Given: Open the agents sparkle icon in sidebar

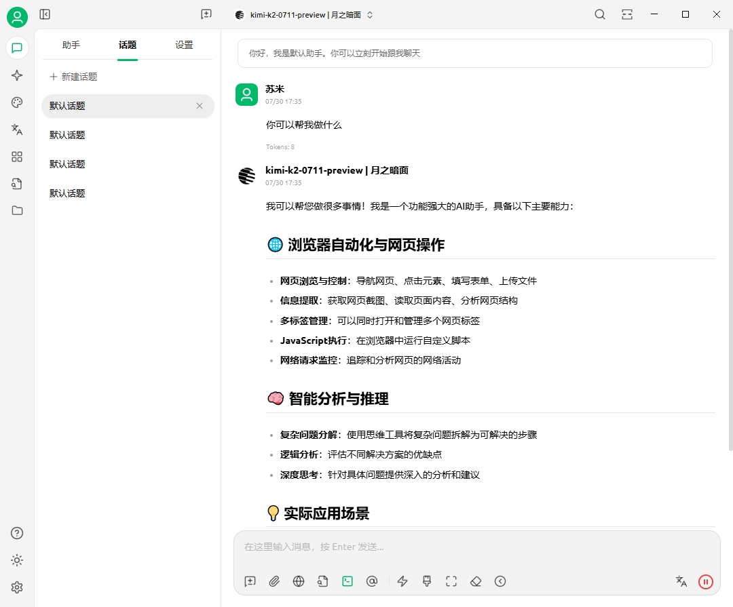Looking at the screenshot, I should tap(17, 75).
